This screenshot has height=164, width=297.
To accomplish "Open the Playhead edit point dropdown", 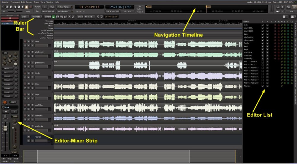I will 37,17.
